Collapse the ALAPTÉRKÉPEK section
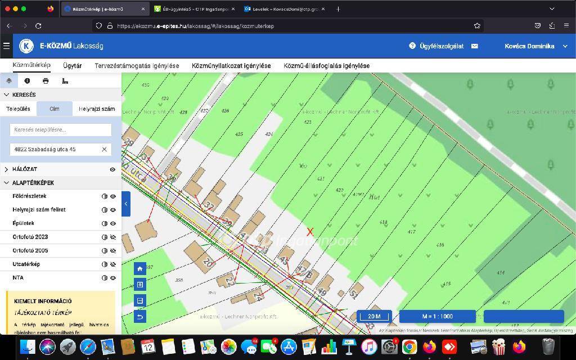The height and width of the screenshot is (360, 576). point(7,183)
